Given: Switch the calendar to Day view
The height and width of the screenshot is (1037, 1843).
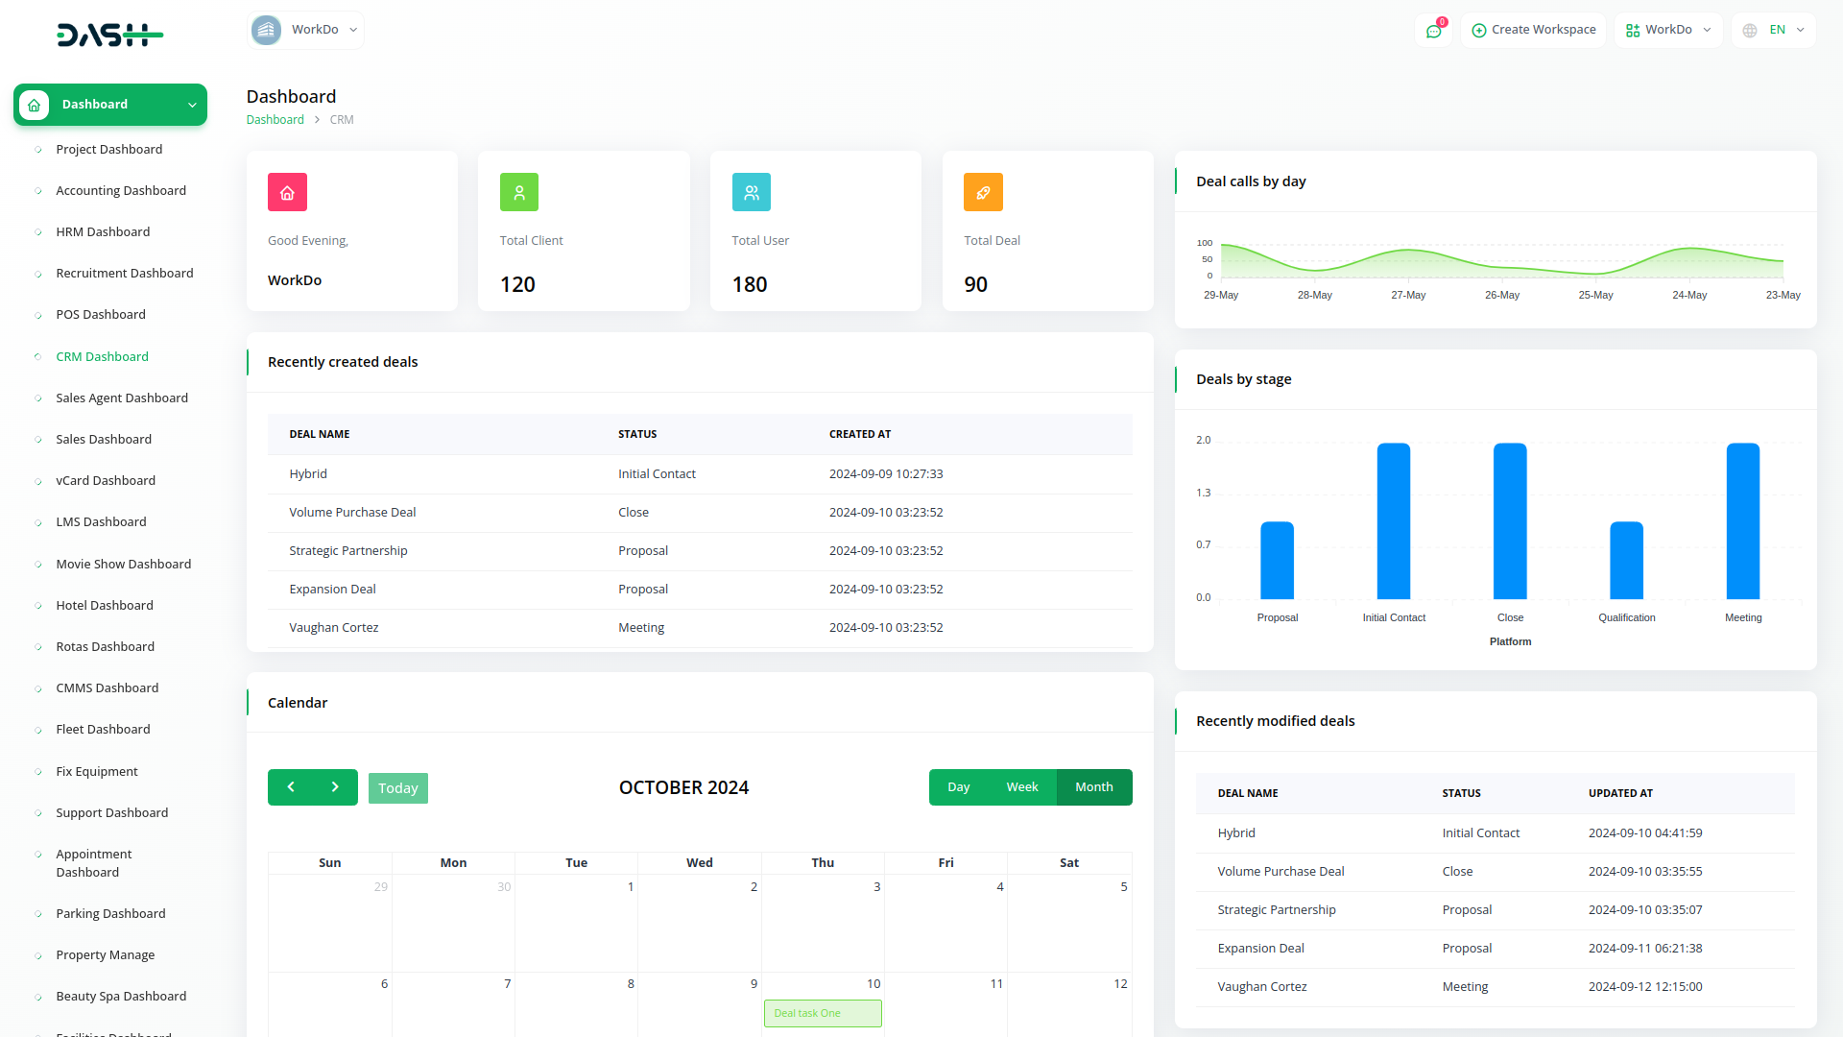Looking at the screenshot, I should coord(959,786).
